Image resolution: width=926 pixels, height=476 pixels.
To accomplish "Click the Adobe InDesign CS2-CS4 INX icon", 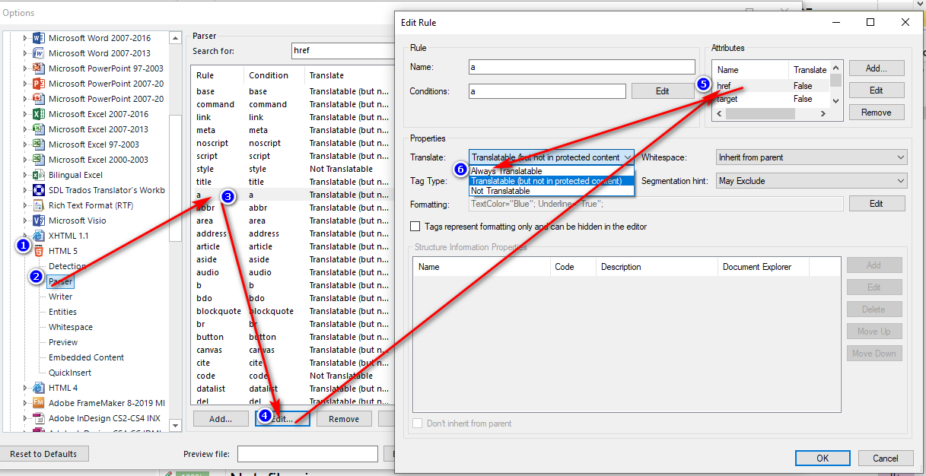I will tap(38, 418).
